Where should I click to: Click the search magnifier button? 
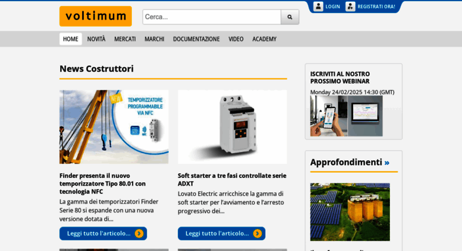290,17
